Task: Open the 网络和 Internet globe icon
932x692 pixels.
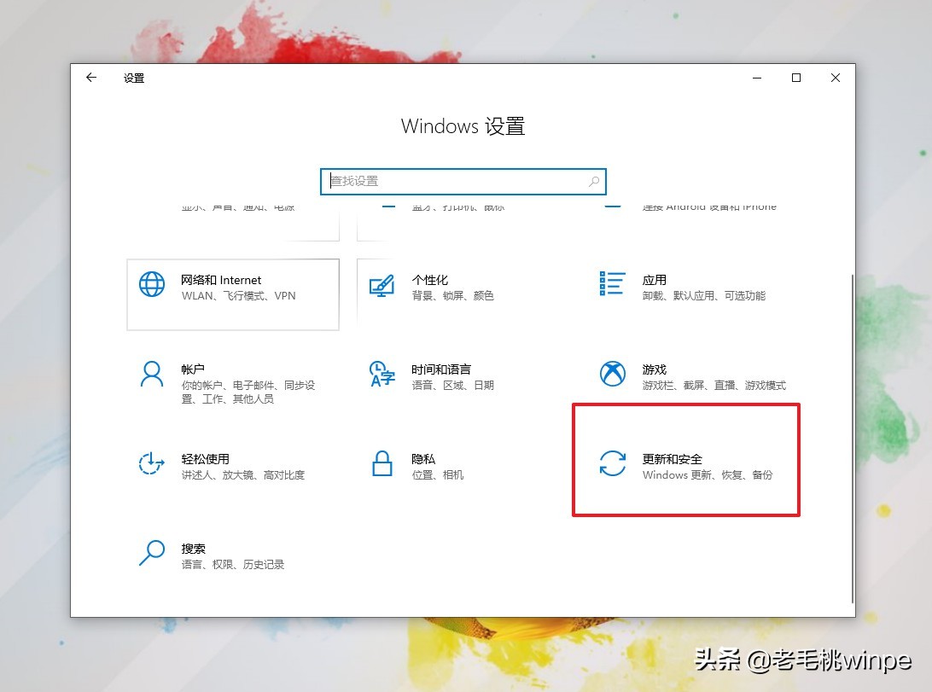Action: [152, 284]
